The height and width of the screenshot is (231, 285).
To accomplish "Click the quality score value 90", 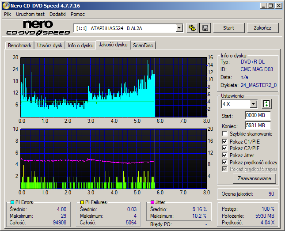I will [271, 194].
